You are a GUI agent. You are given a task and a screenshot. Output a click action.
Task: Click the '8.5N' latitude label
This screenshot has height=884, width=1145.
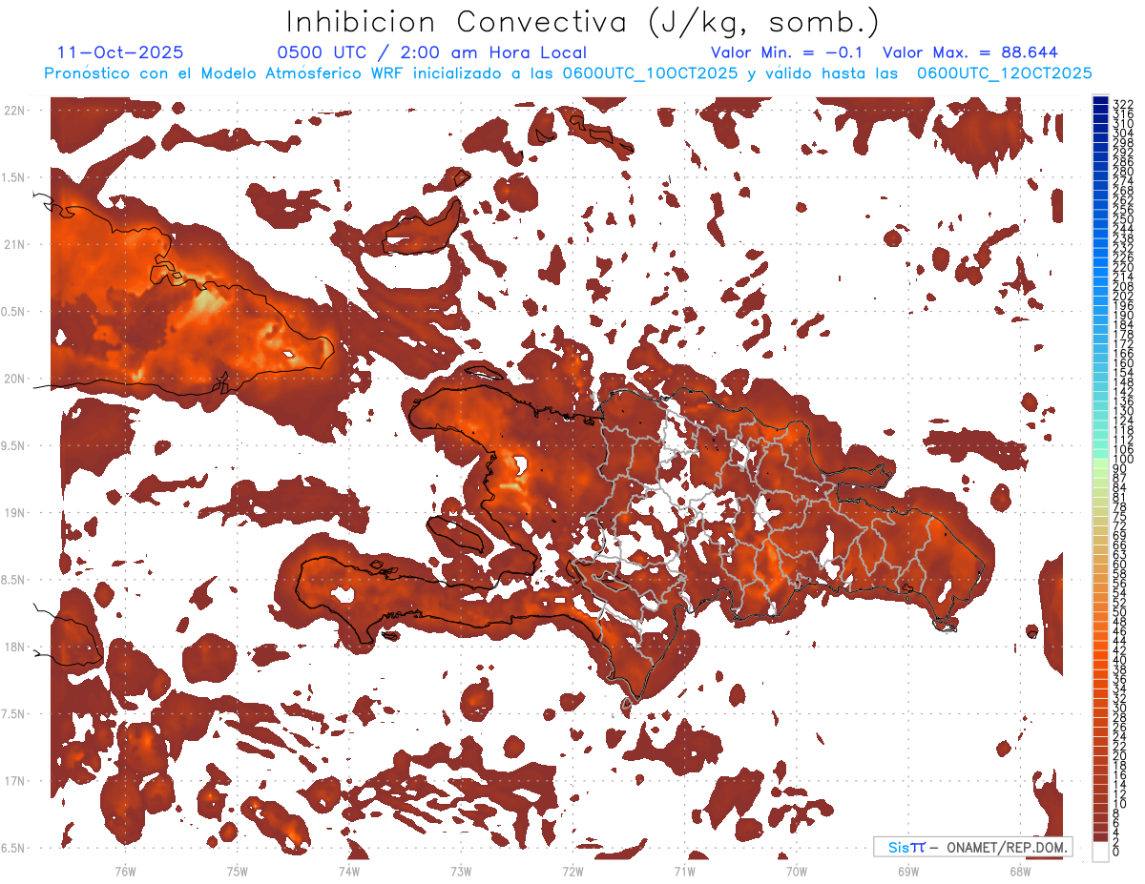[x=14, y=580]
